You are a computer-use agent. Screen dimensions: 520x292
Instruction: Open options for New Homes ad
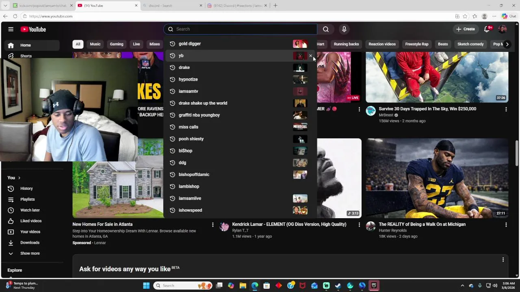(x=212, y=224)
